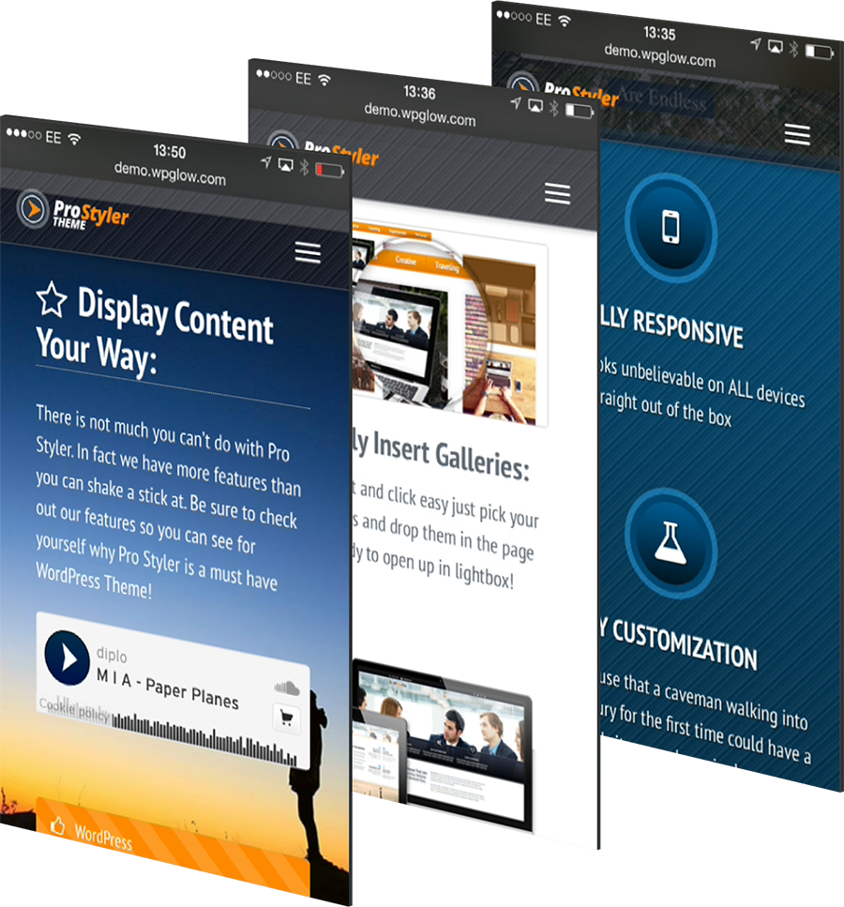Click the mobile phone icon above Responsive

(671, 227)
